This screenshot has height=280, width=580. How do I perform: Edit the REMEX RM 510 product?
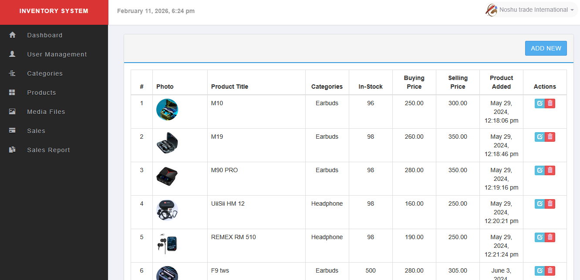click(540, 237)
